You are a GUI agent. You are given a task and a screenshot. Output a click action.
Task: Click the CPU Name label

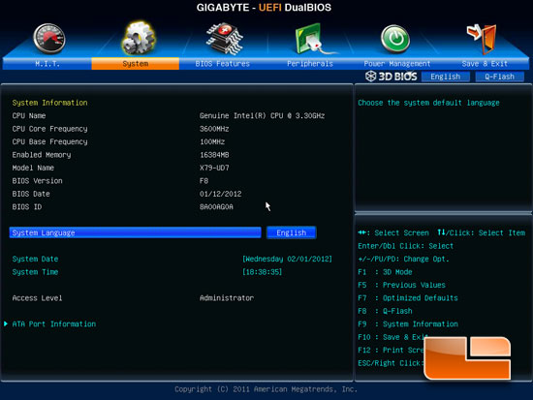pyautogui.click(x=29, y=115)
